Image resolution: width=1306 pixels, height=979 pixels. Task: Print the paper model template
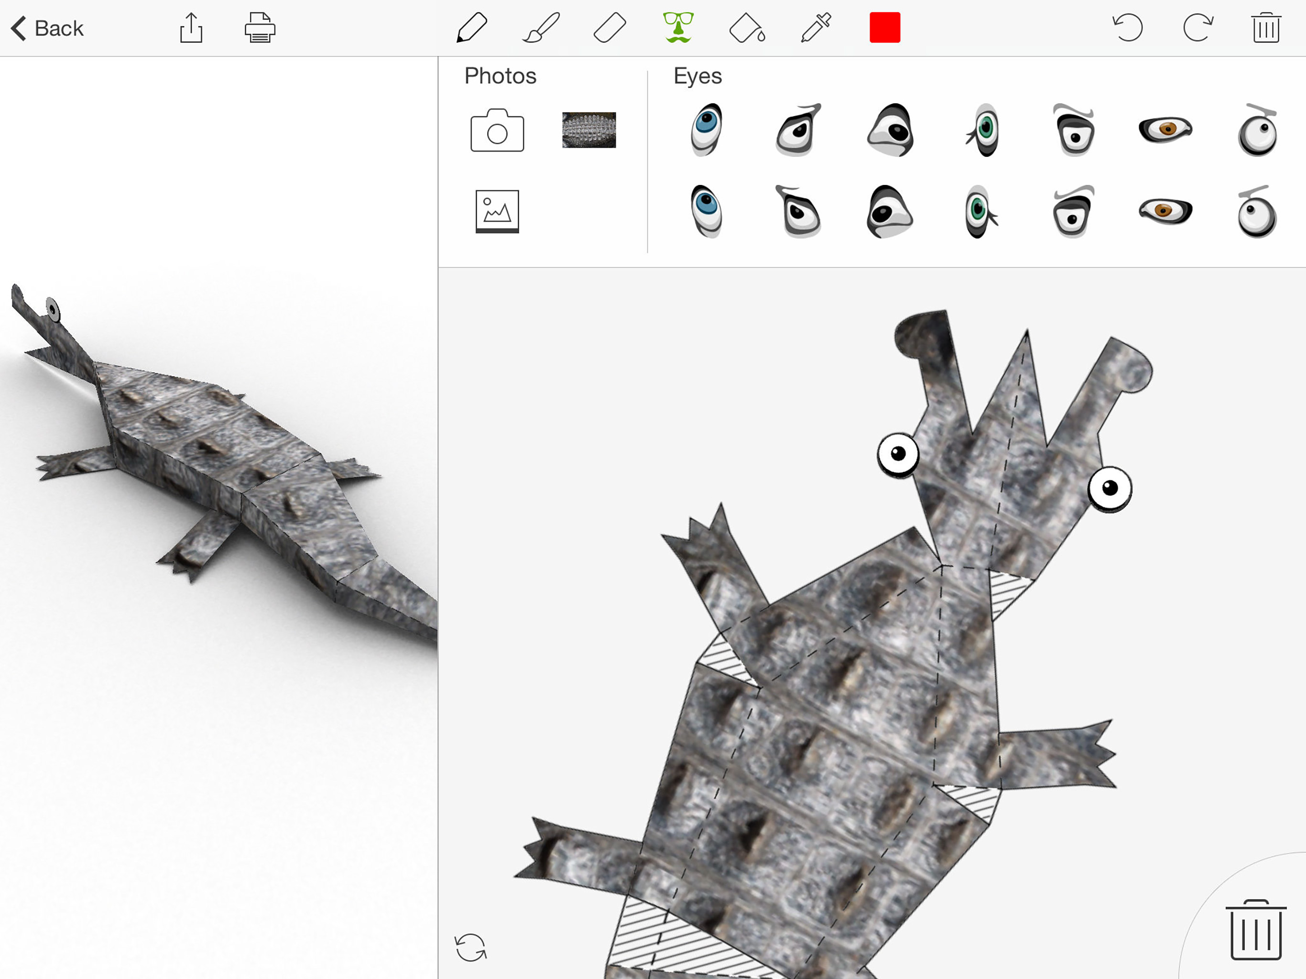pyautogui.click(x=260, y=28)
